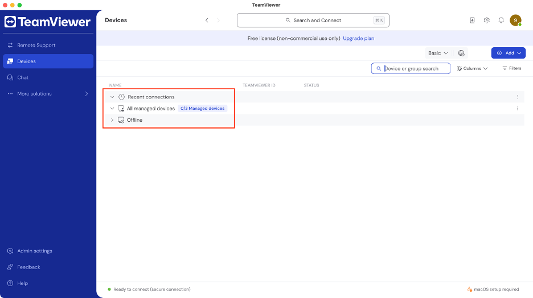The height and width of the screenshot is (298, 533).
Task: Click the Remote Support arrows icon
Action: click(10, 45)
